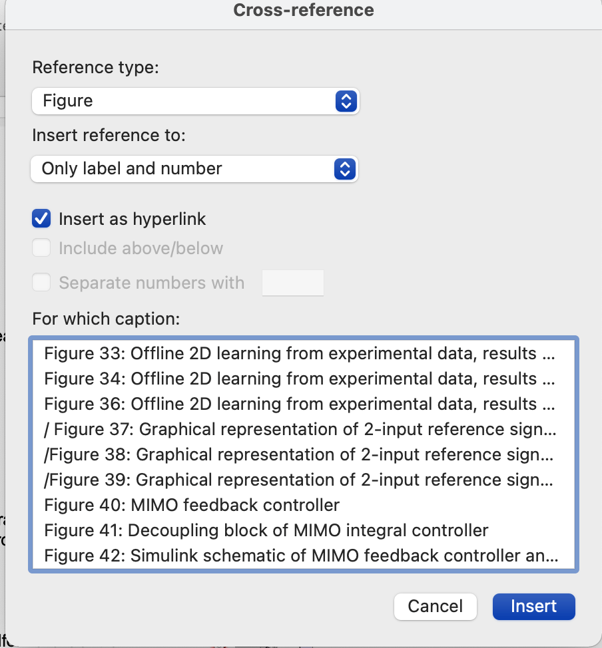Select Figure 40: MIMO feedback controller

[303, 505]
